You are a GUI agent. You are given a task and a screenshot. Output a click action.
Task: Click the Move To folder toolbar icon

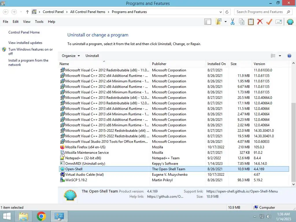219,22
